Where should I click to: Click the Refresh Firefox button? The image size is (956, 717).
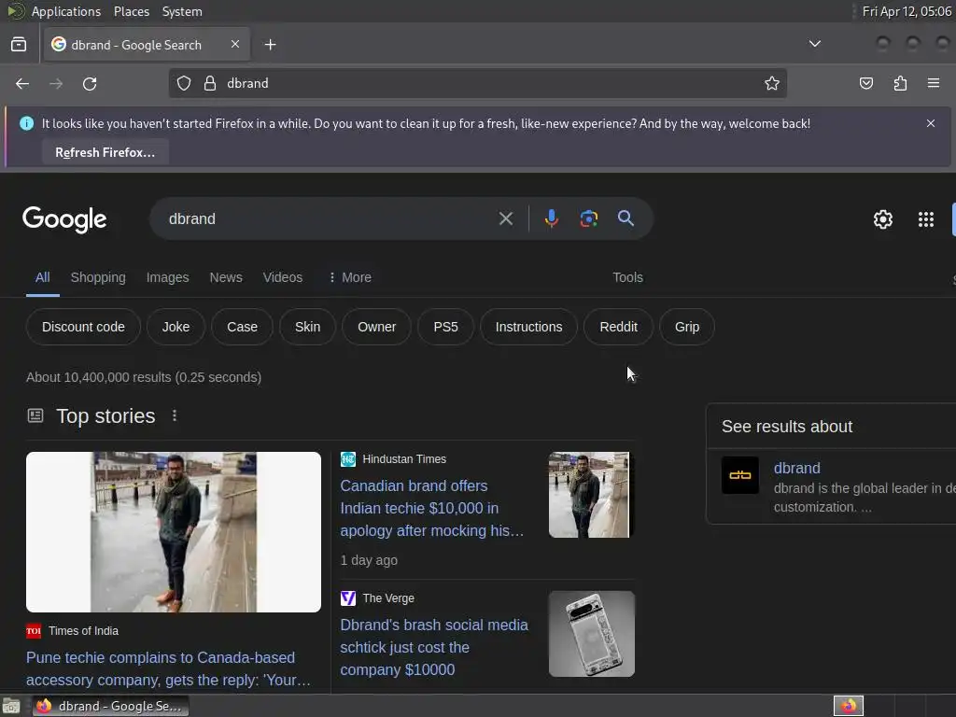(x=105, y=152)
